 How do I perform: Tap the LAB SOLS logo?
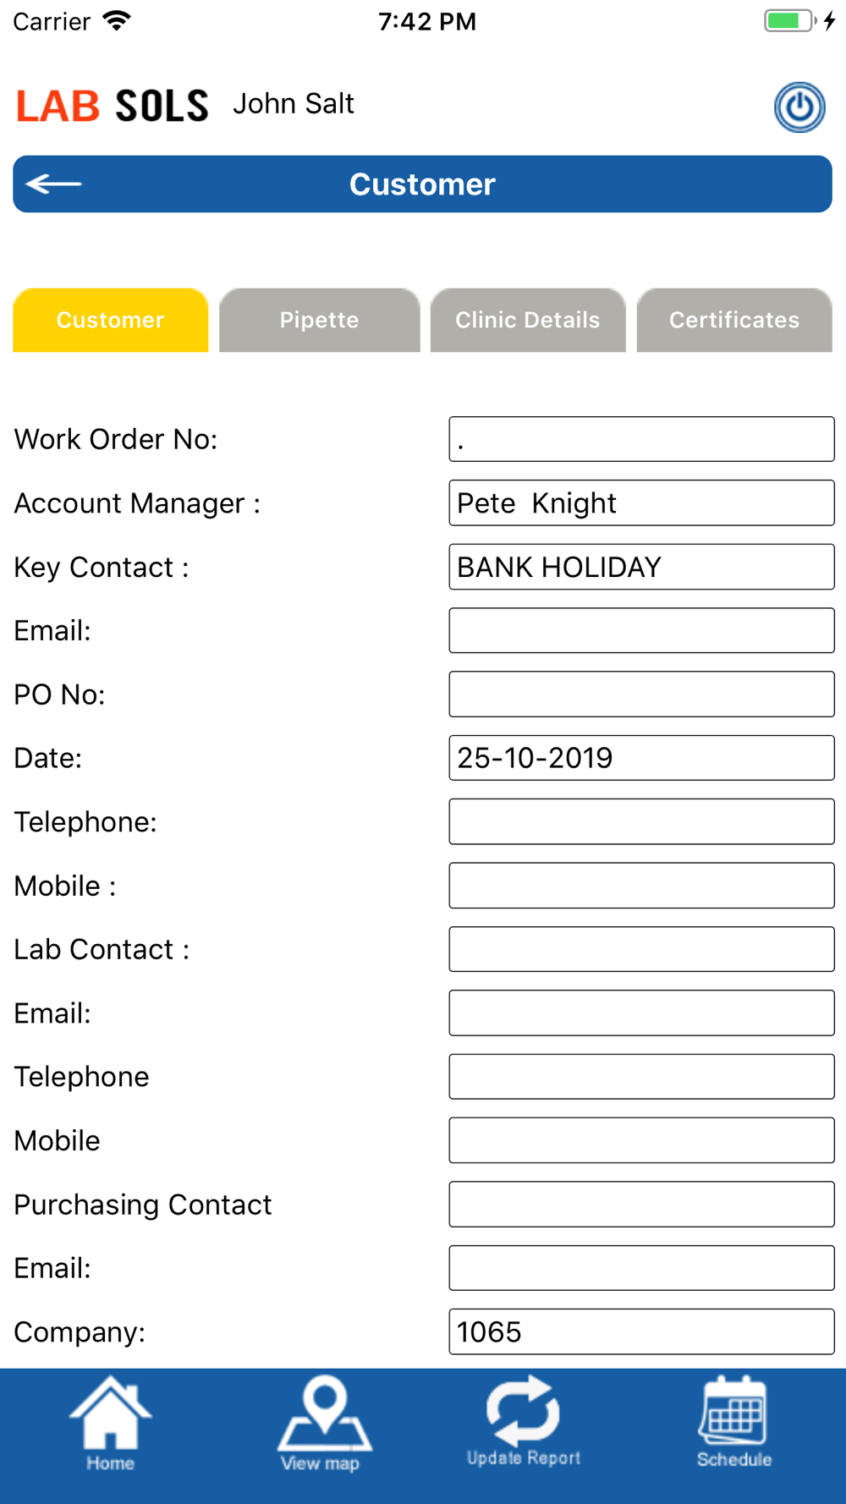tap(113, 106)
